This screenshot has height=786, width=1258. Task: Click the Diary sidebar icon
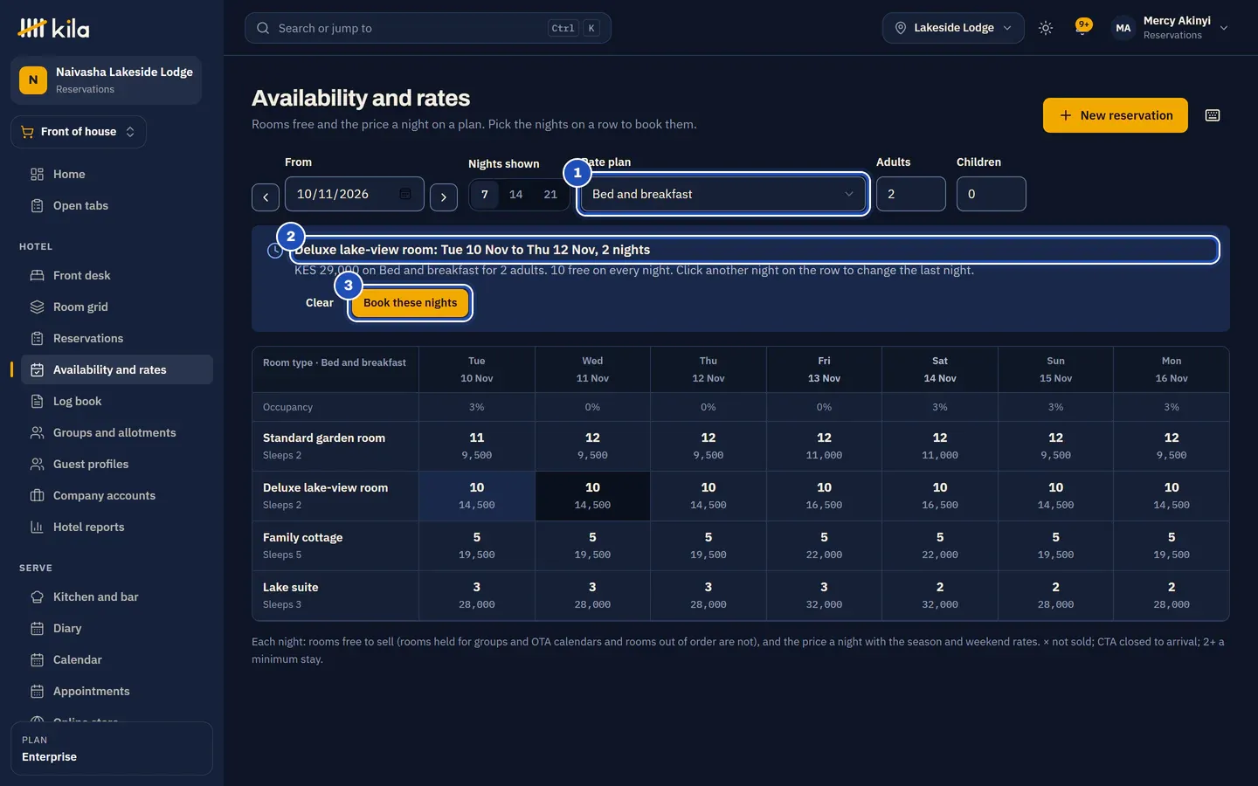click(x=37, y=628)
